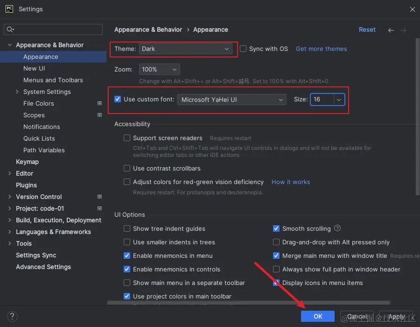Check Drag-and-drop with Alt pressed only

point(276,242)
